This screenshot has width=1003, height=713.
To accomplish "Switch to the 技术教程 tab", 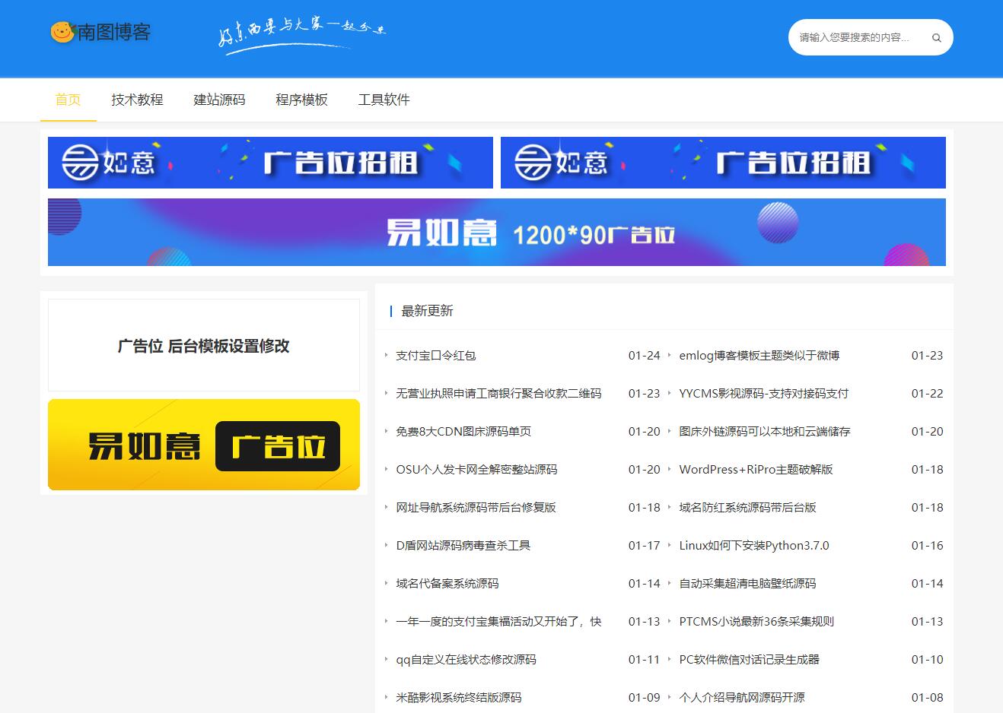I will coord(137,100).
